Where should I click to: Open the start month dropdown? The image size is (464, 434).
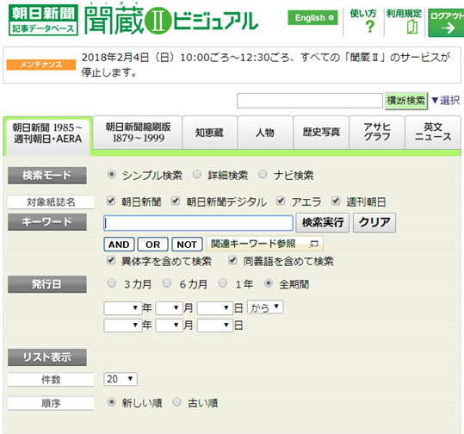click(x=169, y=308)
